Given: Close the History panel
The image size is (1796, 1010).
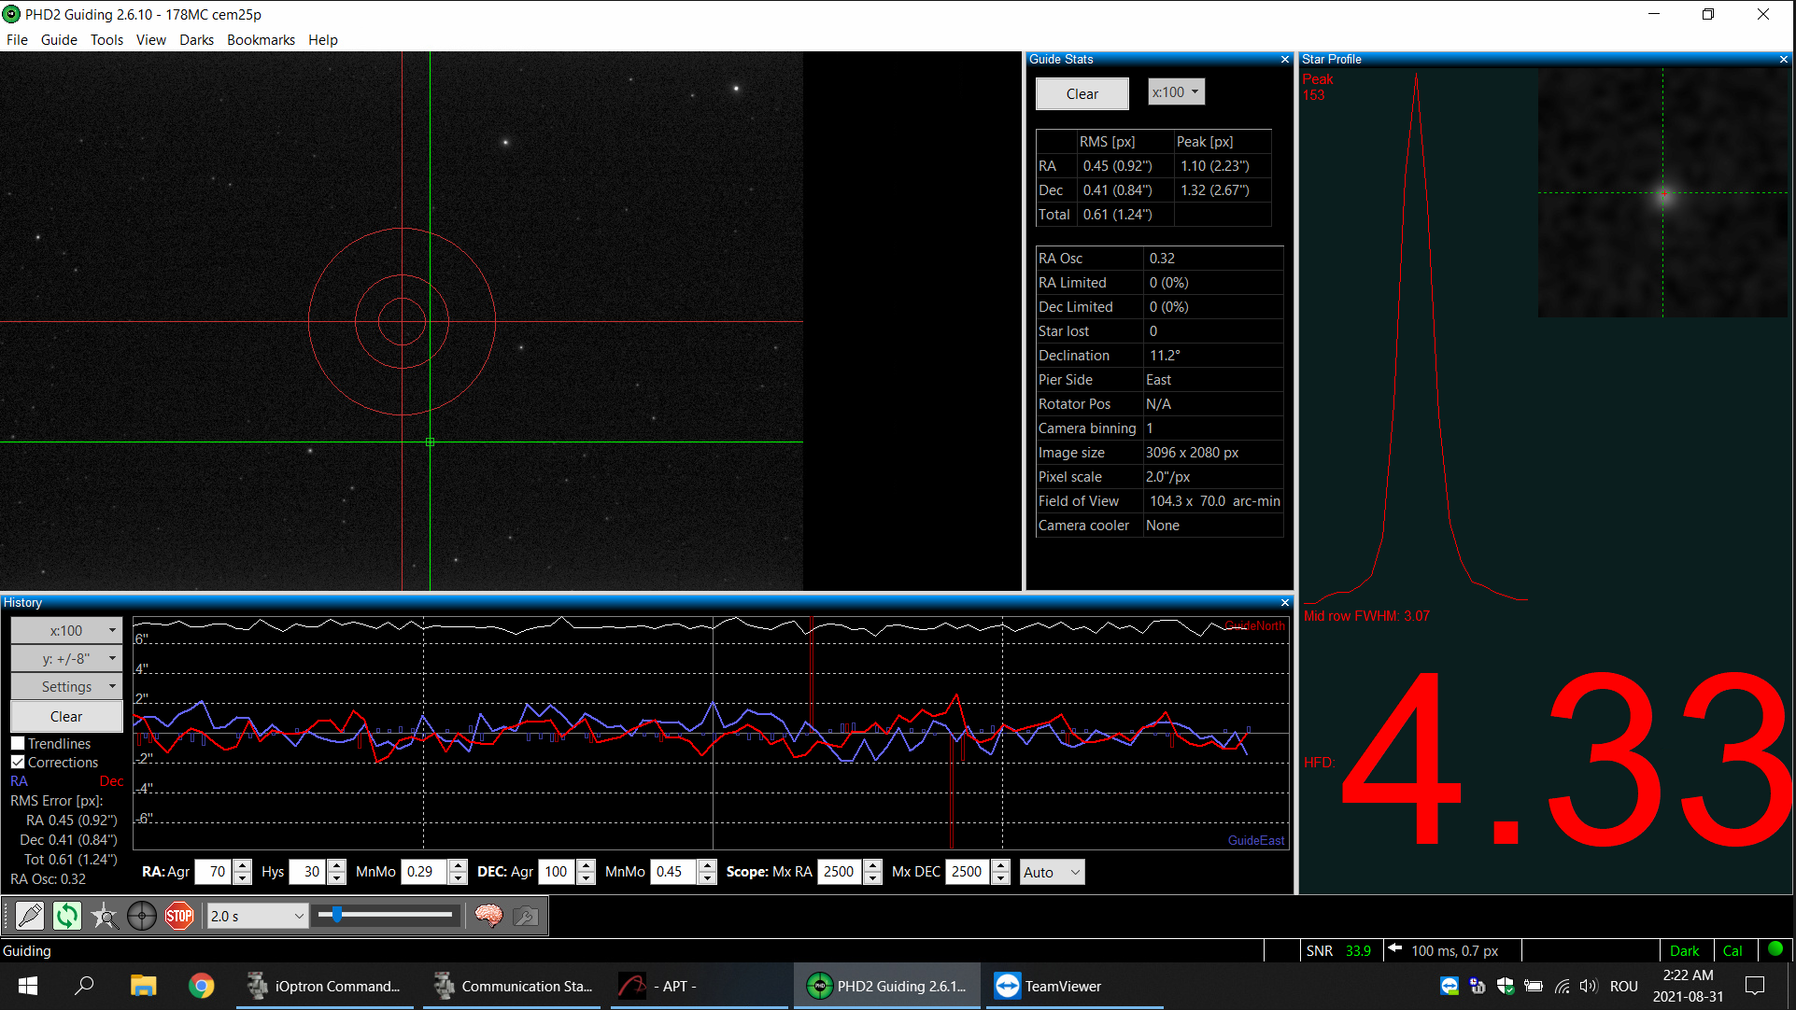Looking at the screenshot, I should click(1285, 603).
